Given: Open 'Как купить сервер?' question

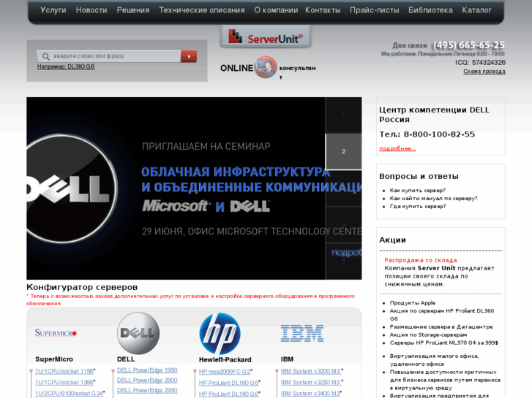Looking at the screenshot, I should [417, 191].
